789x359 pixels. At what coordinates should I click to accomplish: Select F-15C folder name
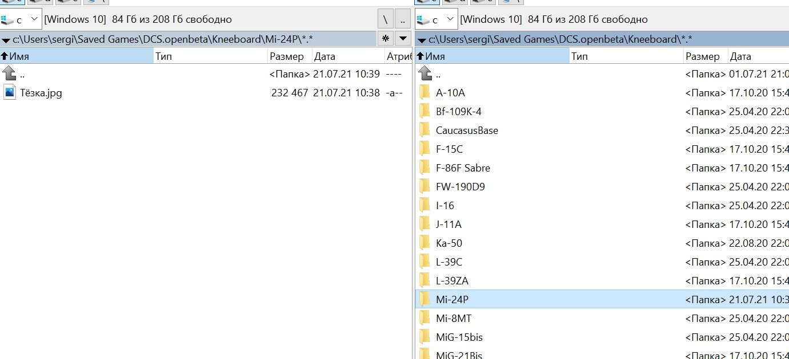(449, 149)
